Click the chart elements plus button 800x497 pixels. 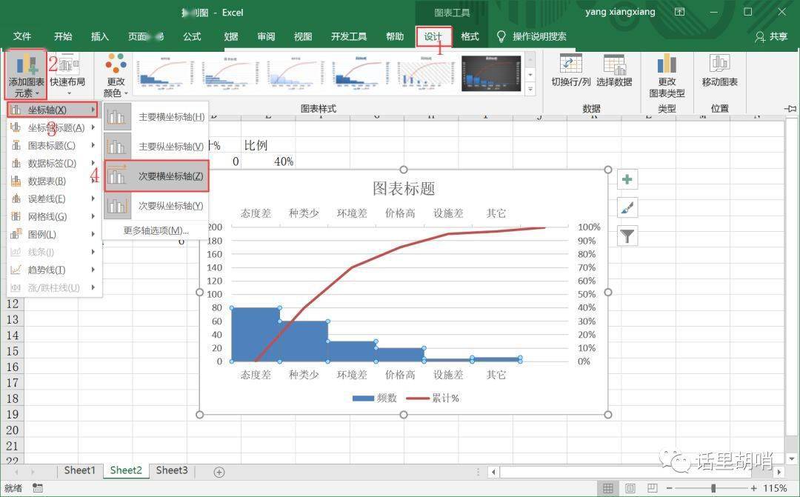pyautogui.click(x=627, y=179)
